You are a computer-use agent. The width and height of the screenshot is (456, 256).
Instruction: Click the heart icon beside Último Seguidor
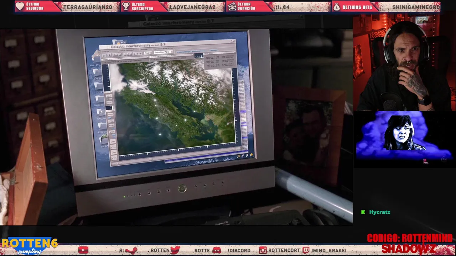(20, 6)
